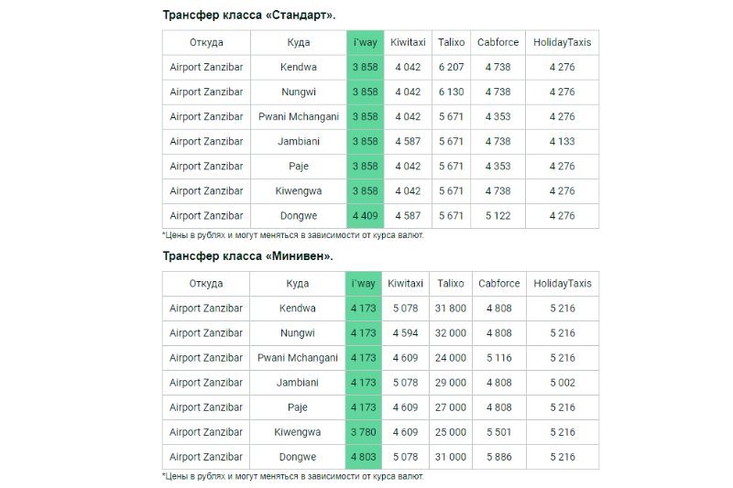This screenshot has width=733, height=488.
Task: Click the Talixo price 31 800 cell
Action: (451, 308)
